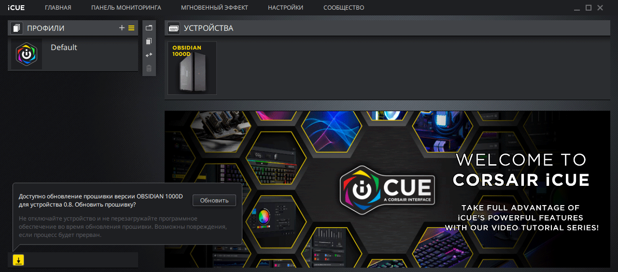Click the firmware update available message

point(101,200)
